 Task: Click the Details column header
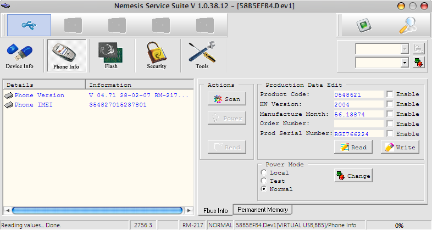(x=45, y=85)
